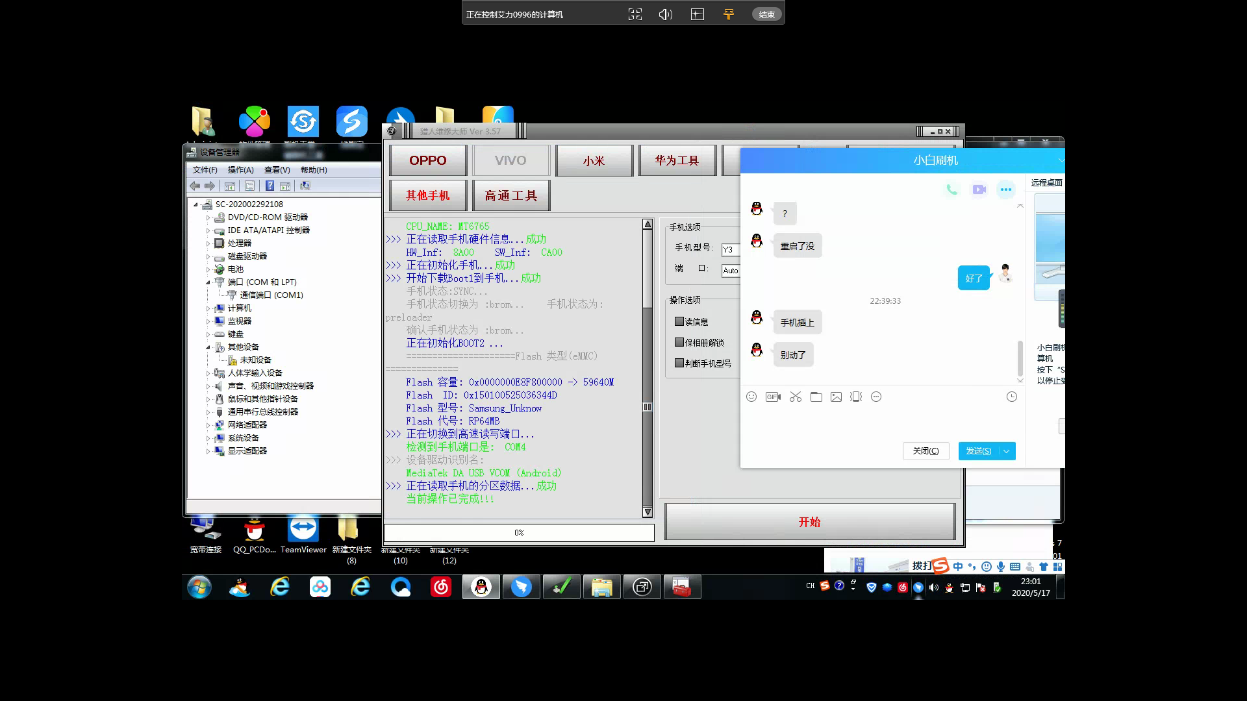Open QQ from the taskbar
The height and width of the screenshot is (701, 1247).
point(481,587)
